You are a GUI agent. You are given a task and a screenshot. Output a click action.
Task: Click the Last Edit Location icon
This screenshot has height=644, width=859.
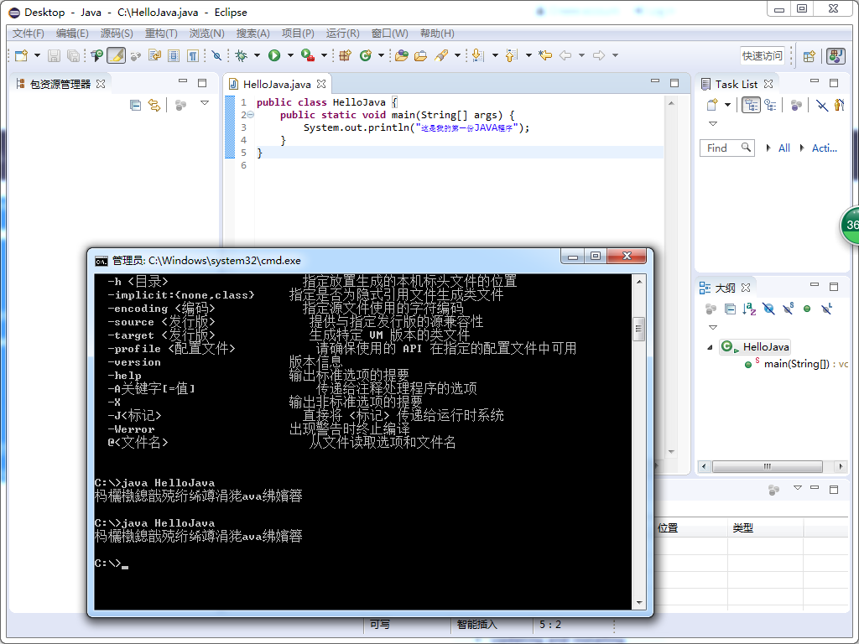point(545,55)
